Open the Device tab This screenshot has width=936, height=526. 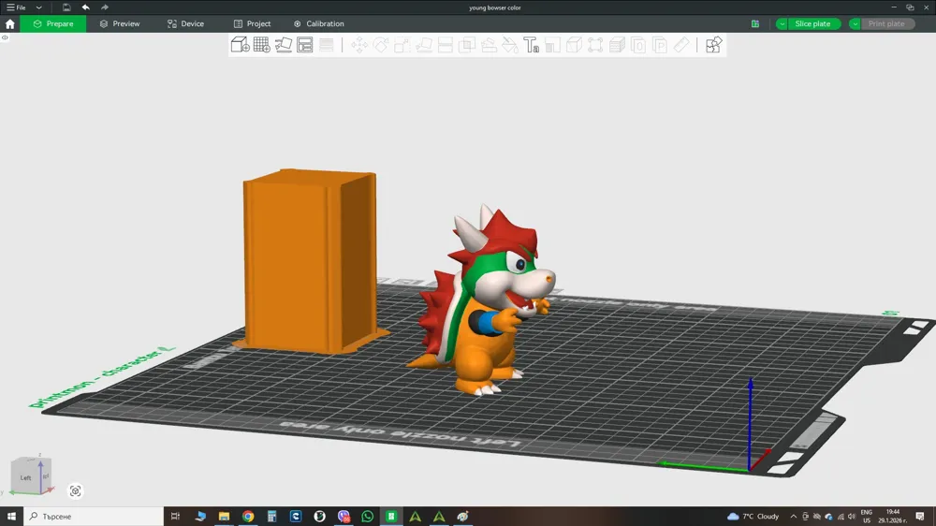pyautogui.click(x=185, y=24)
